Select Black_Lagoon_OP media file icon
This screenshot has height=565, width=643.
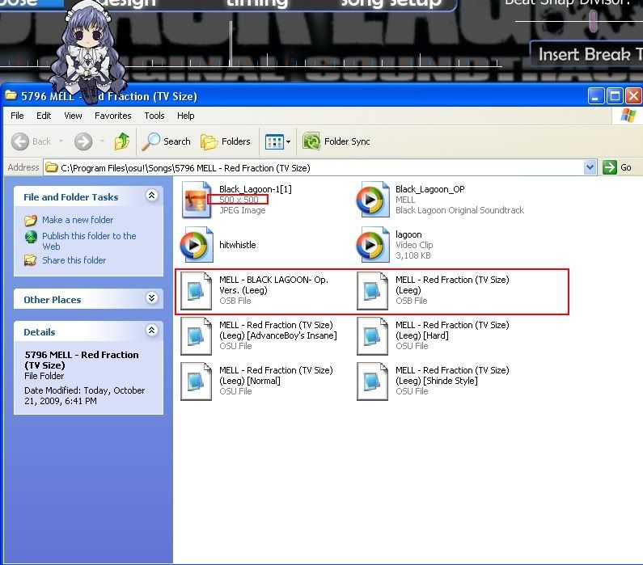373,200
